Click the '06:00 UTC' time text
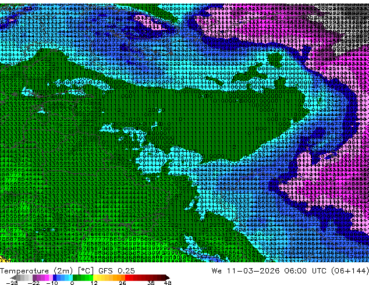 (305, 271)
